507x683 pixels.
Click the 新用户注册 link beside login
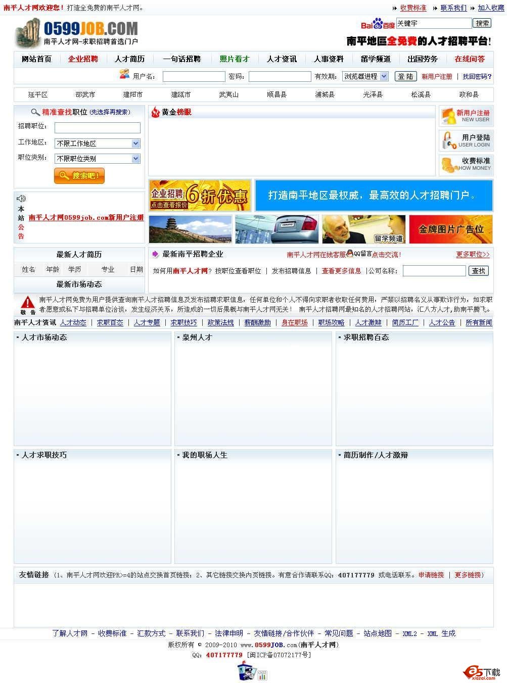[437, 77]
